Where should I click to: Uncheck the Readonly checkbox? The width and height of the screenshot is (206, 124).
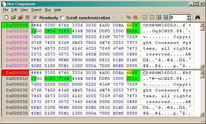coord(35,18)
